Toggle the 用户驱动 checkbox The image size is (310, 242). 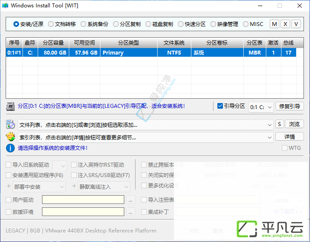(9, 200)
